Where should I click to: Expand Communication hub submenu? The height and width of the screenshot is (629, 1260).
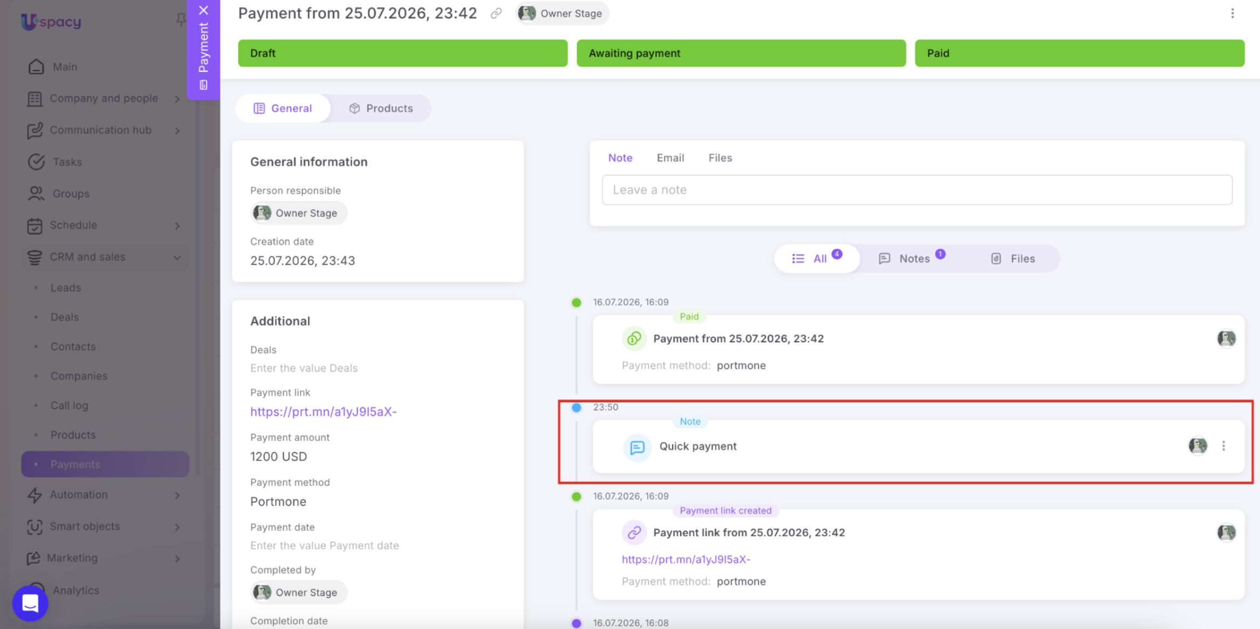pyautogui.click(x=177, y=131)
